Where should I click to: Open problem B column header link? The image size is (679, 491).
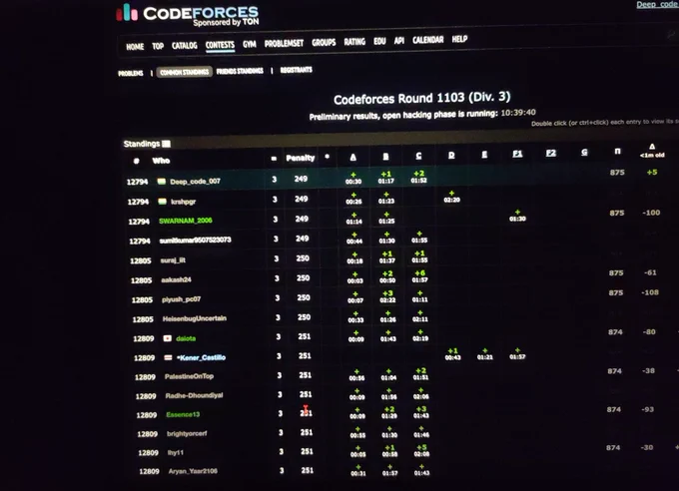(385, 157)
